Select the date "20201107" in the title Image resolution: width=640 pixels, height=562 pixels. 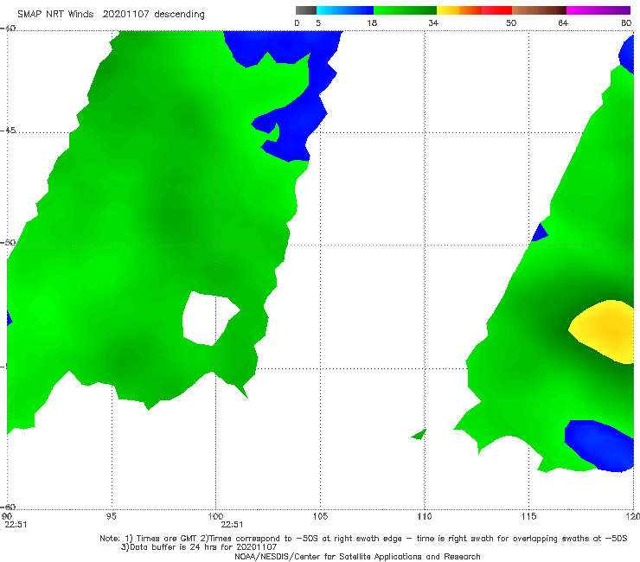pyautogui.click(x=125, y=14)
